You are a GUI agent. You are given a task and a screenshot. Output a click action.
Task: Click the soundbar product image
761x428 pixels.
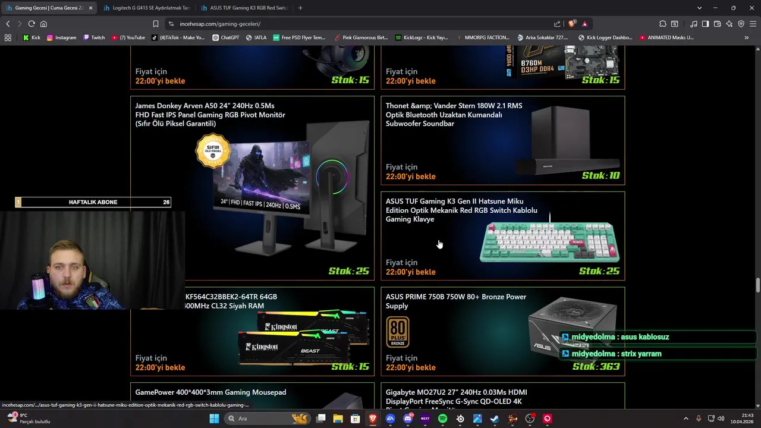tap(568, 141)
